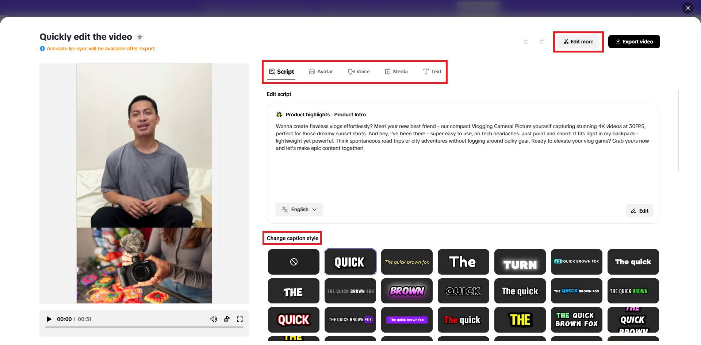The image size is (701, 345).
Task: Expand the English language dropdown
Action: [299, 209]
